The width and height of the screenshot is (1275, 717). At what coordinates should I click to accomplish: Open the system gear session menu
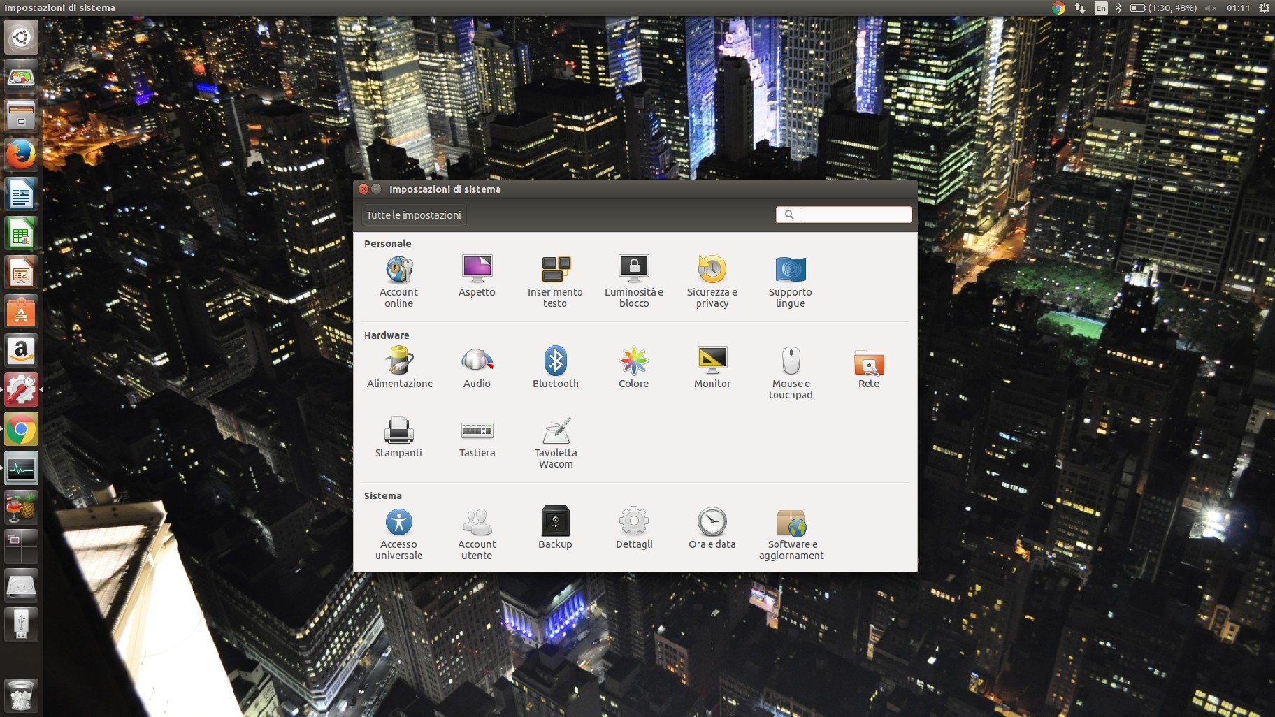1264,8
